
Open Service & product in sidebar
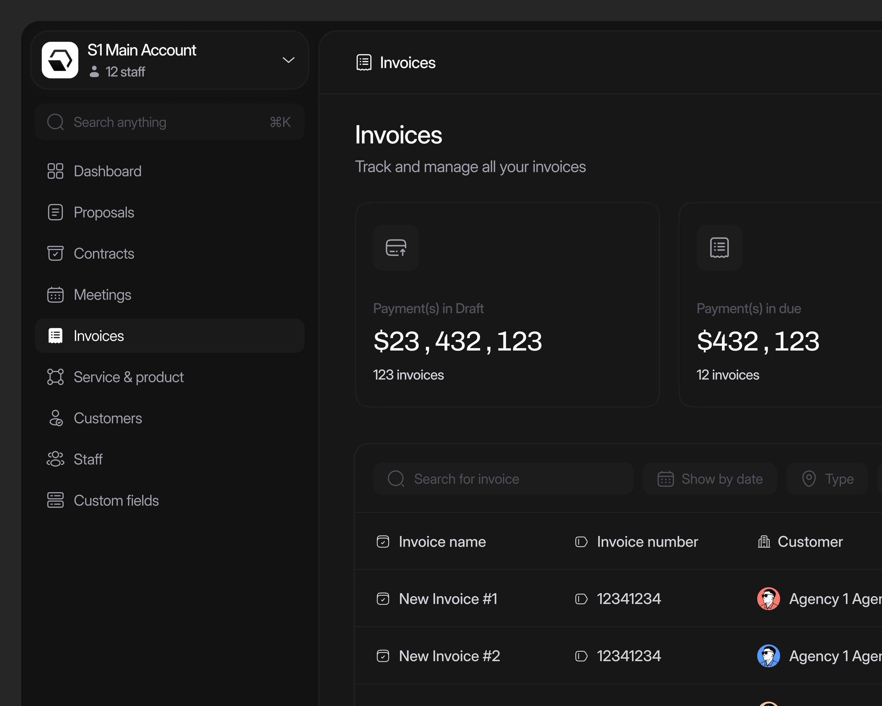[x=170, y=377]
